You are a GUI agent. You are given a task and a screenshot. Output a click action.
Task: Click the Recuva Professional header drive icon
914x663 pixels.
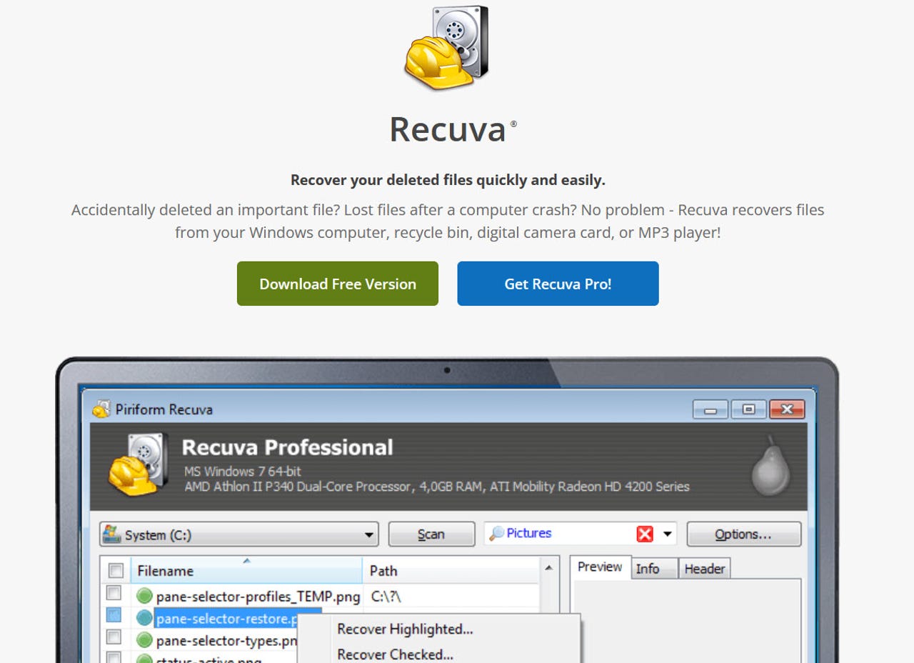click(x=139, y=464)
